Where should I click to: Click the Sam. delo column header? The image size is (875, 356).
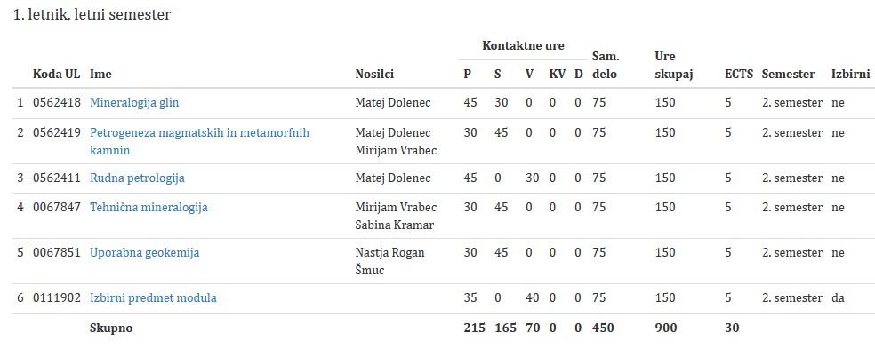606,65
